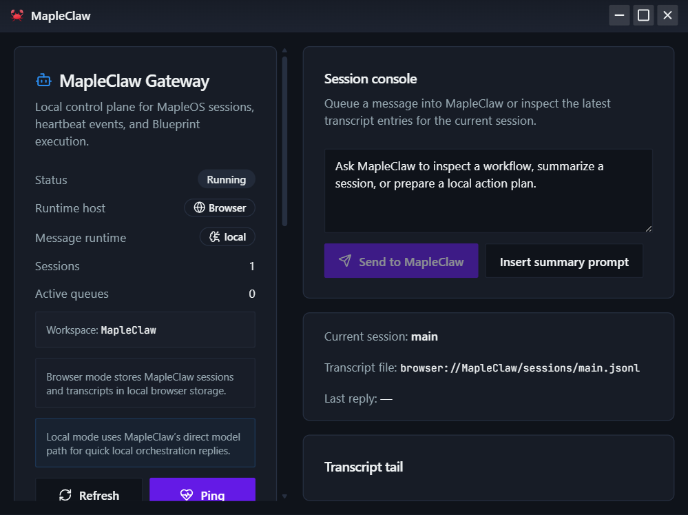The height and width of the screenshot is (515, 688).
Task: Click the Current session: main text
Action: coord(381,336)
